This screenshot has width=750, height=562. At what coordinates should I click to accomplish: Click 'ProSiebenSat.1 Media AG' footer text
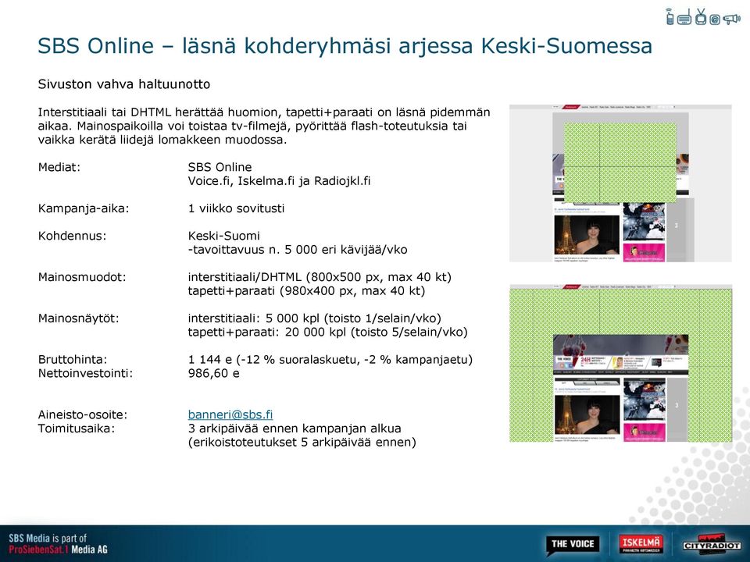point(58,550)
